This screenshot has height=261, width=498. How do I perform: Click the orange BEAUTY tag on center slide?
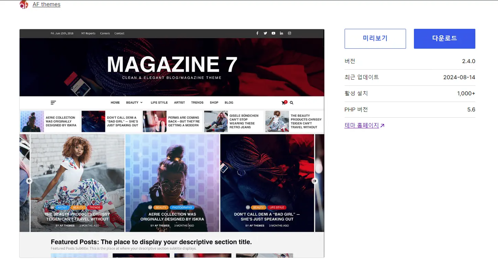click(161, 207)
